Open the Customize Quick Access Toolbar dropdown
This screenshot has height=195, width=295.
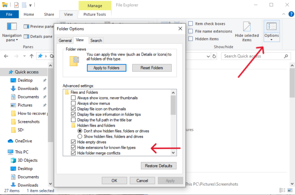tap(30, 5)
